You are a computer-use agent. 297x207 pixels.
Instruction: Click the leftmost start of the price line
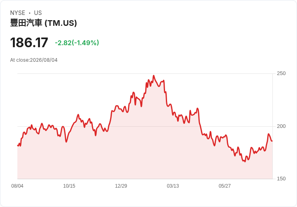pyautogui.click(x=18, y=145)
